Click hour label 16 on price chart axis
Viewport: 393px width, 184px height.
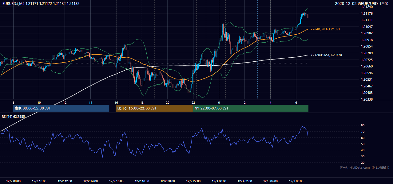coord(116,102)
